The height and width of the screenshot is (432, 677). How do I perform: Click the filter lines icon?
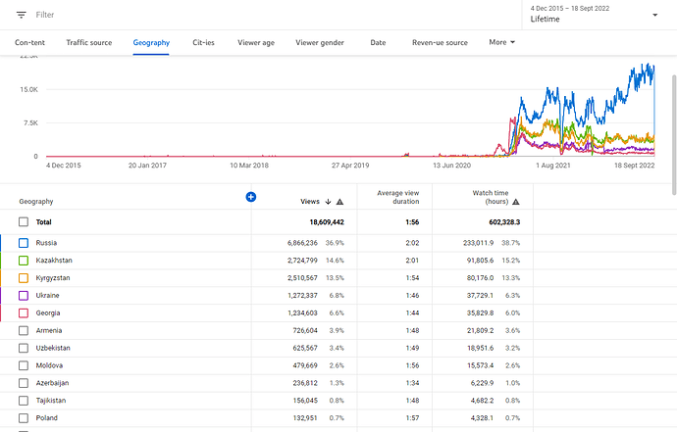pos(22,15)
